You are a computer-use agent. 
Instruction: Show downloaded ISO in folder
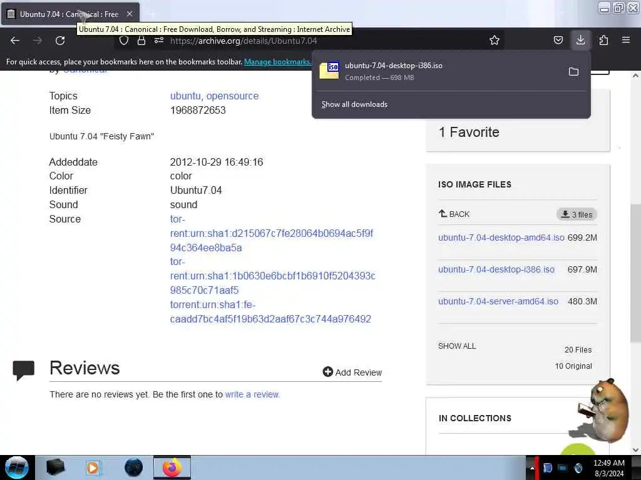click(x=573, y=72)
